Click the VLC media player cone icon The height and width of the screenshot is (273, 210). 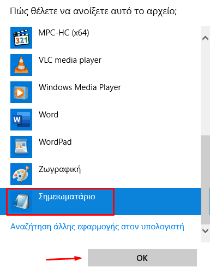pos(21,65)
